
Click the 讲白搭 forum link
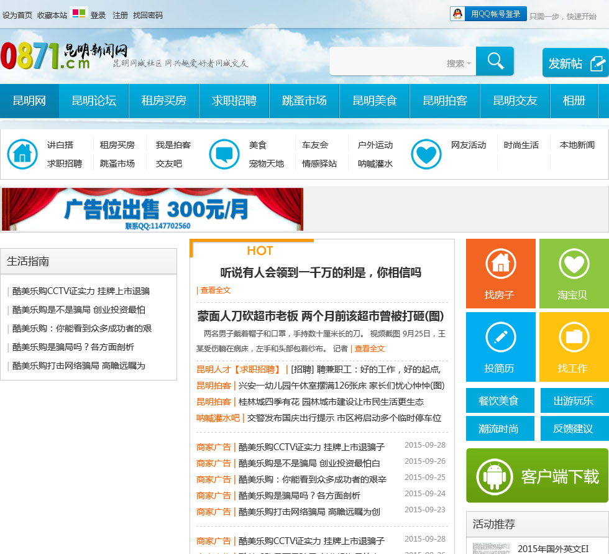60,145
